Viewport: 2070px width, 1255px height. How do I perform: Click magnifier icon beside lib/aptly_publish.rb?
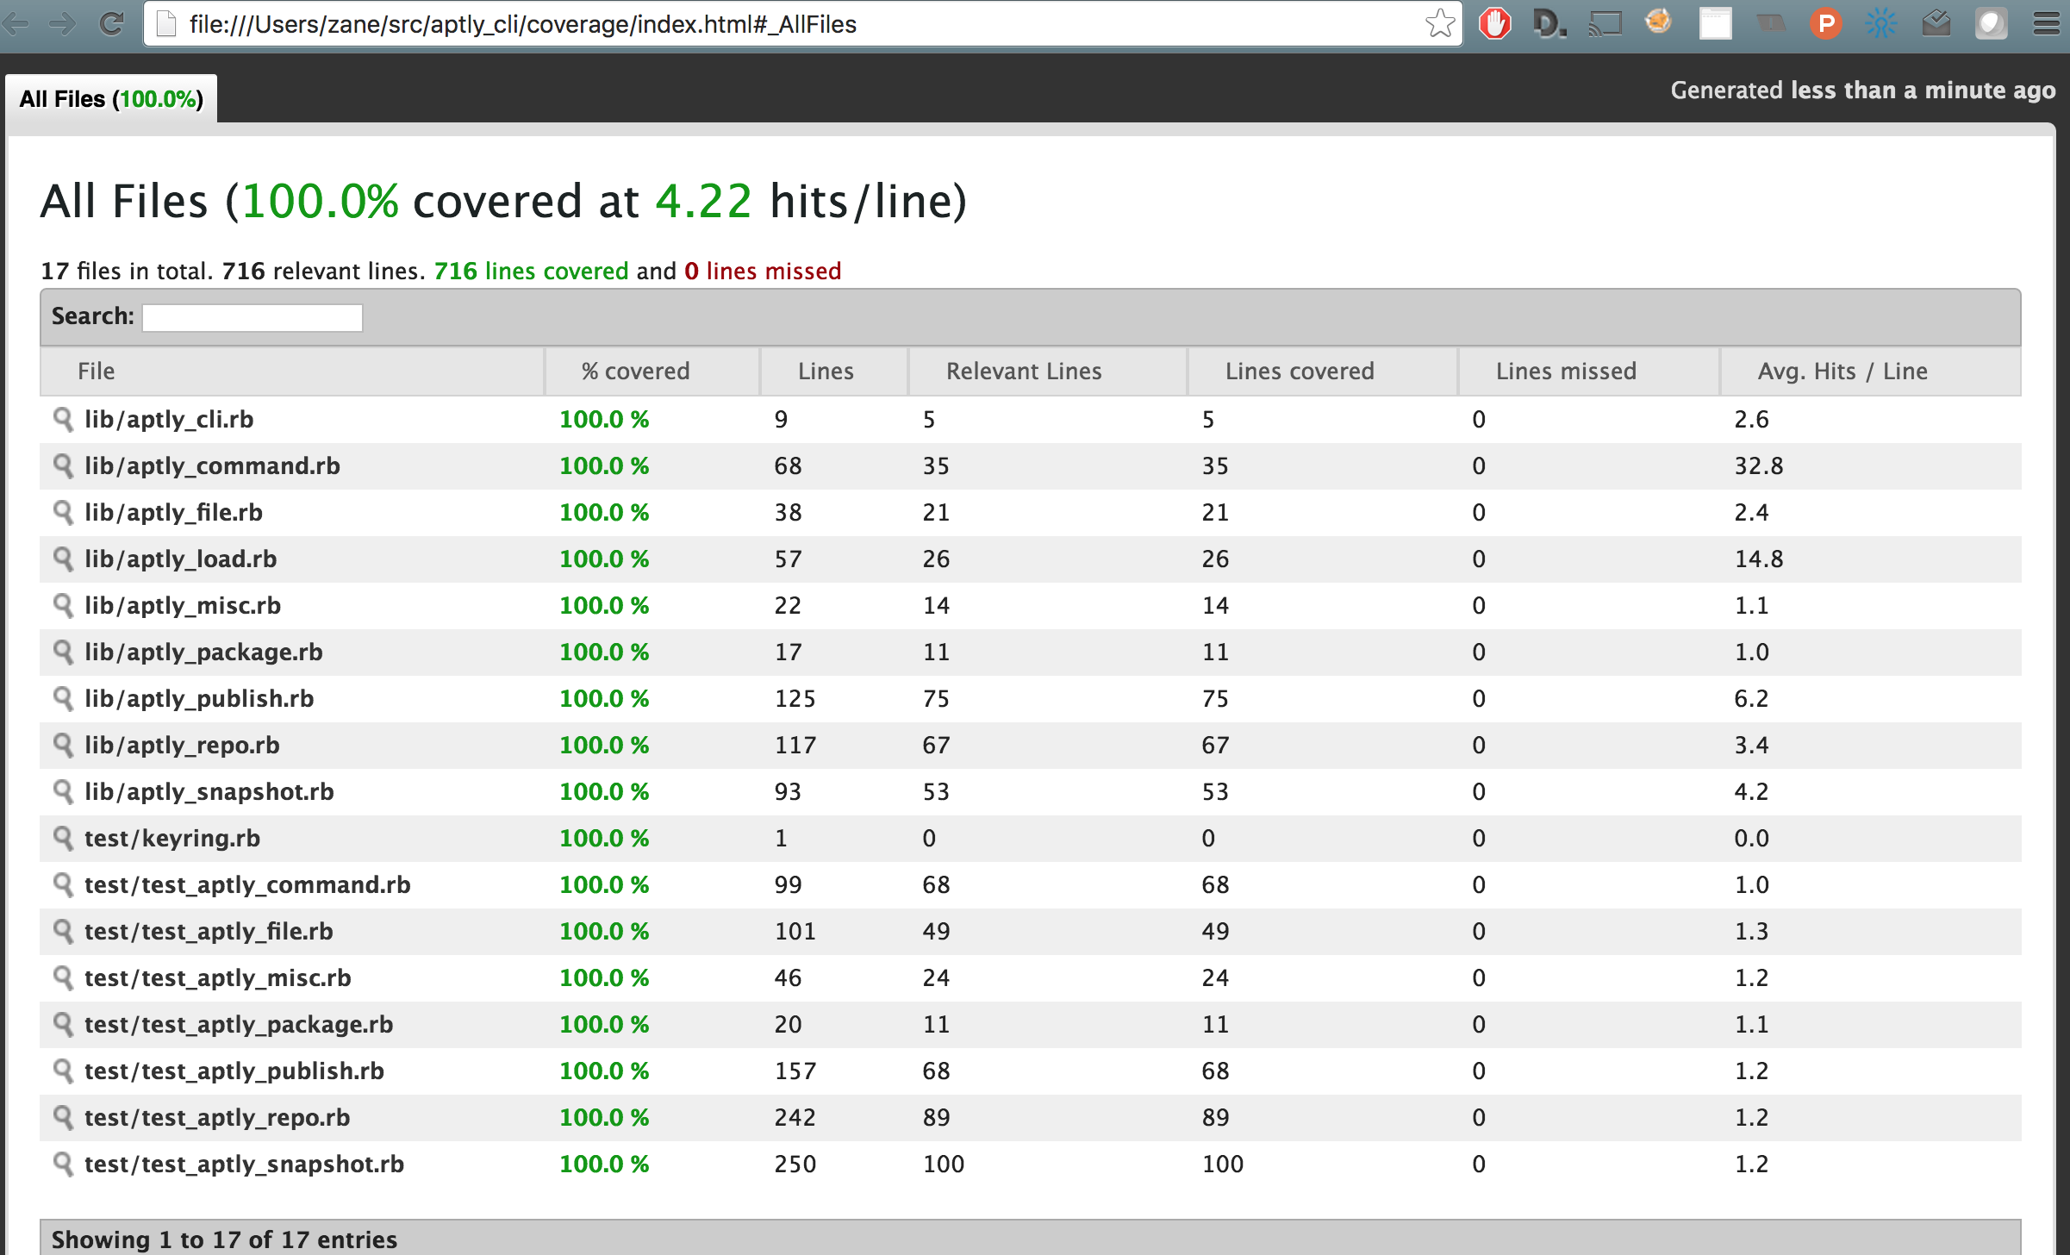62,699
